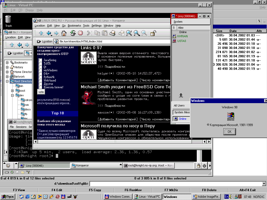Select the Другое poll option
The width and height of the screenshot is (267, 200).
[x=40, y=84]
